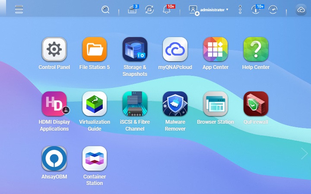This screenshot has width=311, height=194.
Task: Open HDMI Display Applications
Action: click(x=54, y=104)
